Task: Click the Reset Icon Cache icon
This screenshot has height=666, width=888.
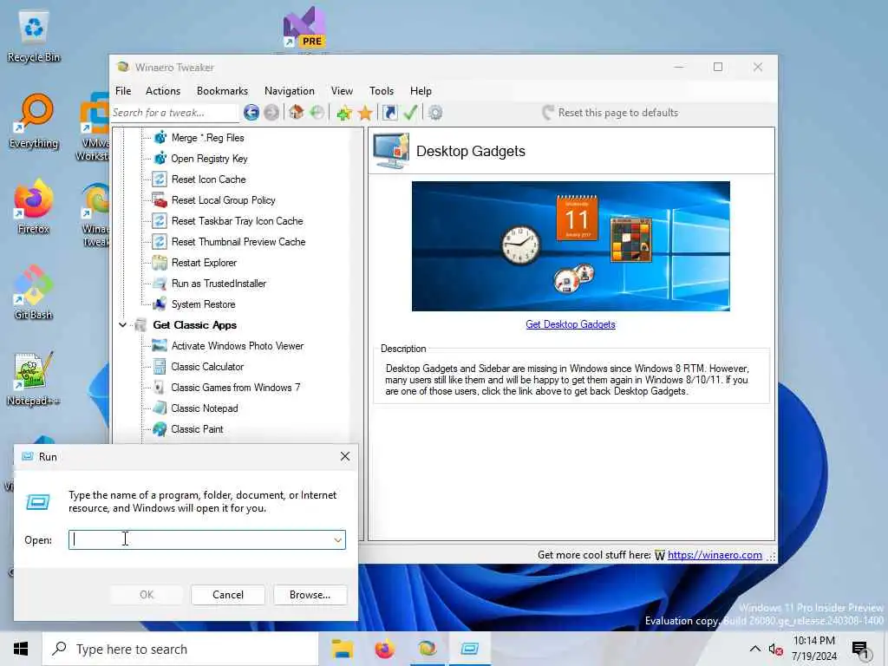Action: coord(160,179)
